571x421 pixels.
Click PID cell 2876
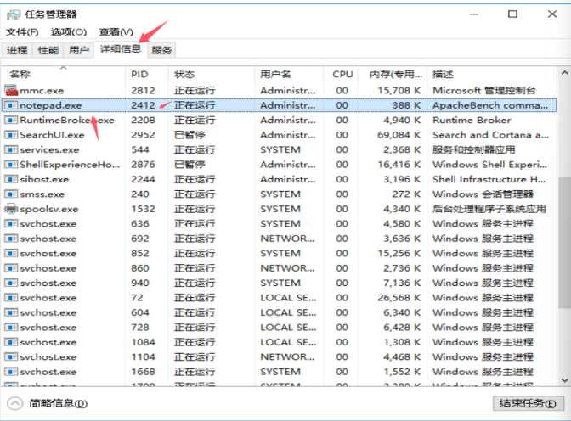coord(143,165)
